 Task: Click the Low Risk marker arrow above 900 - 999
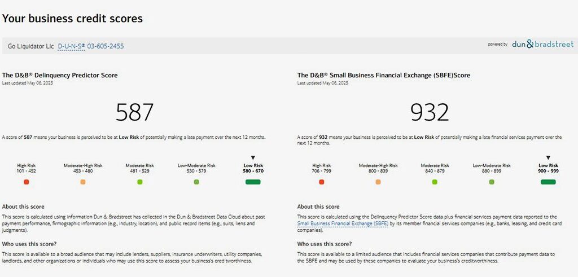tap(548, 158)
